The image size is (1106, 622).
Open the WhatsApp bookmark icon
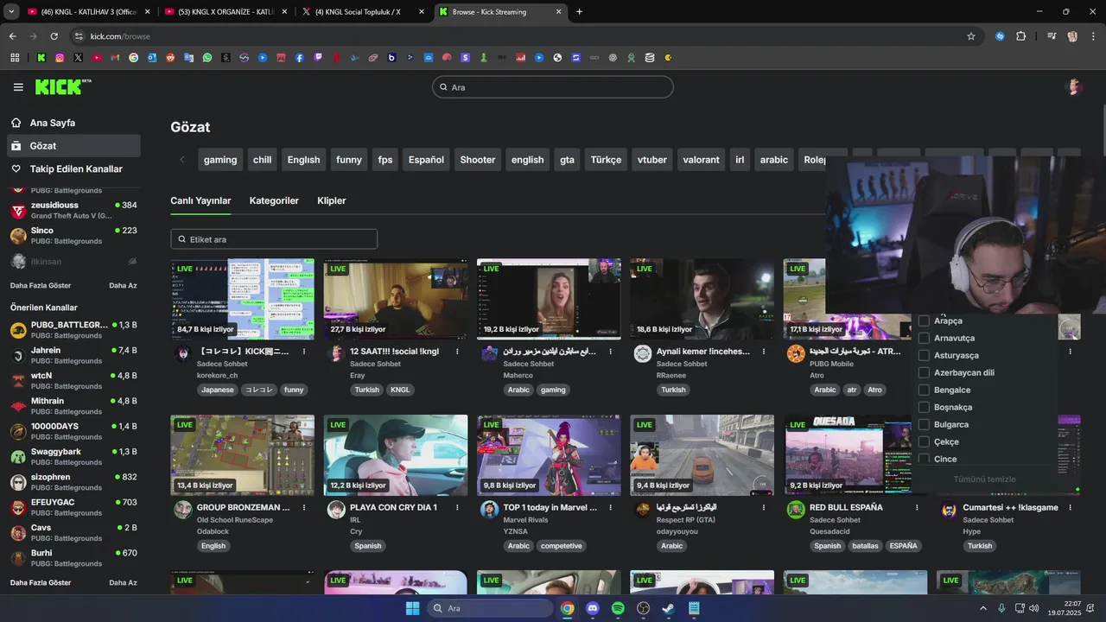coord(207,58)
